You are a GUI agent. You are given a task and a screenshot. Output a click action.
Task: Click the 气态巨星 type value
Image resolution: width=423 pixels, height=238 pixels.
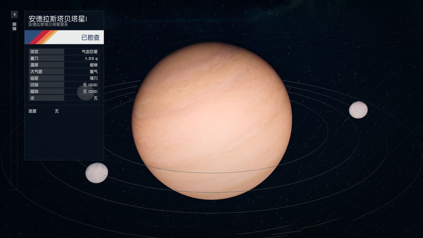coord(90,52)
